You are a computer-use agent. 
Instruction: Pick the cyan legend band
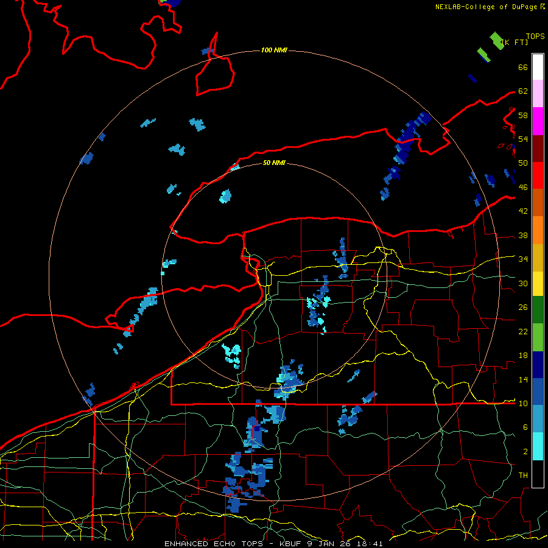coord(538,446)
